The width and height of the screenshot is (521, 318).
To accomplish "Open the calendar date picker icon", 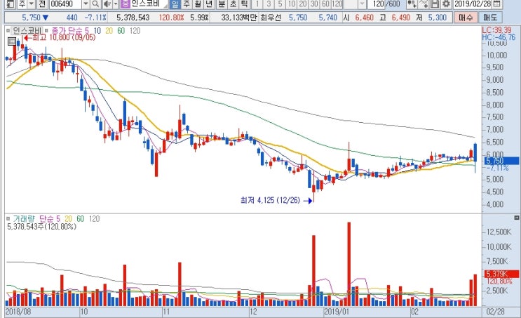I will click(496, 4).
